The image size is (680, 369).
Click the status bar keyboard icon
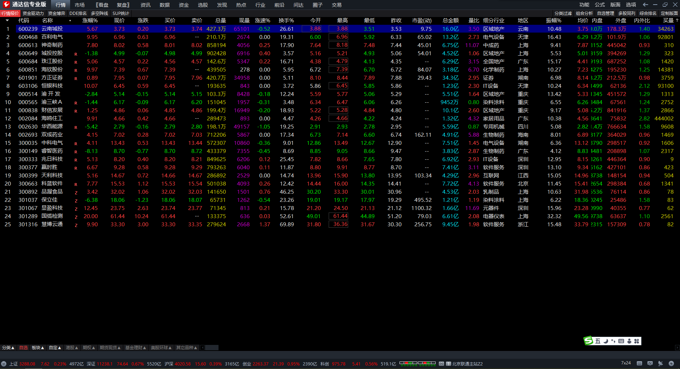(x=639, y=363)
